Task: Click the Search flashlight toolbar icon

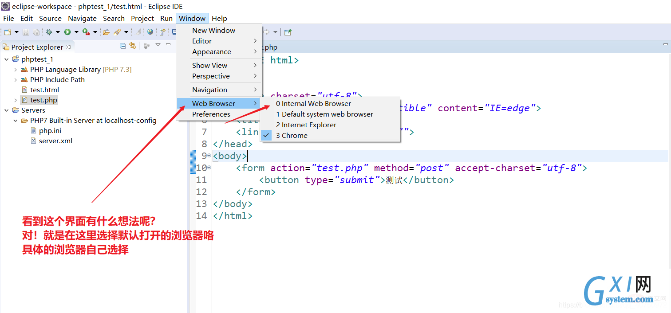Action: 117,32
